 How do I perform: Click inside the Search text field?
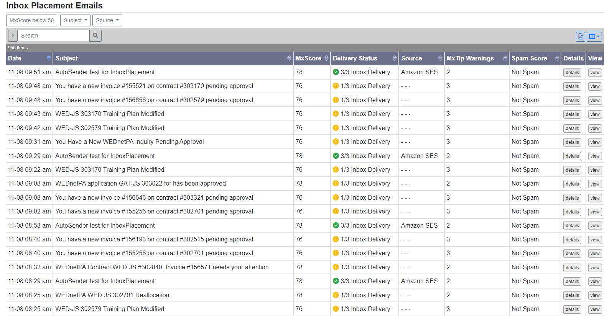(54, 36)
